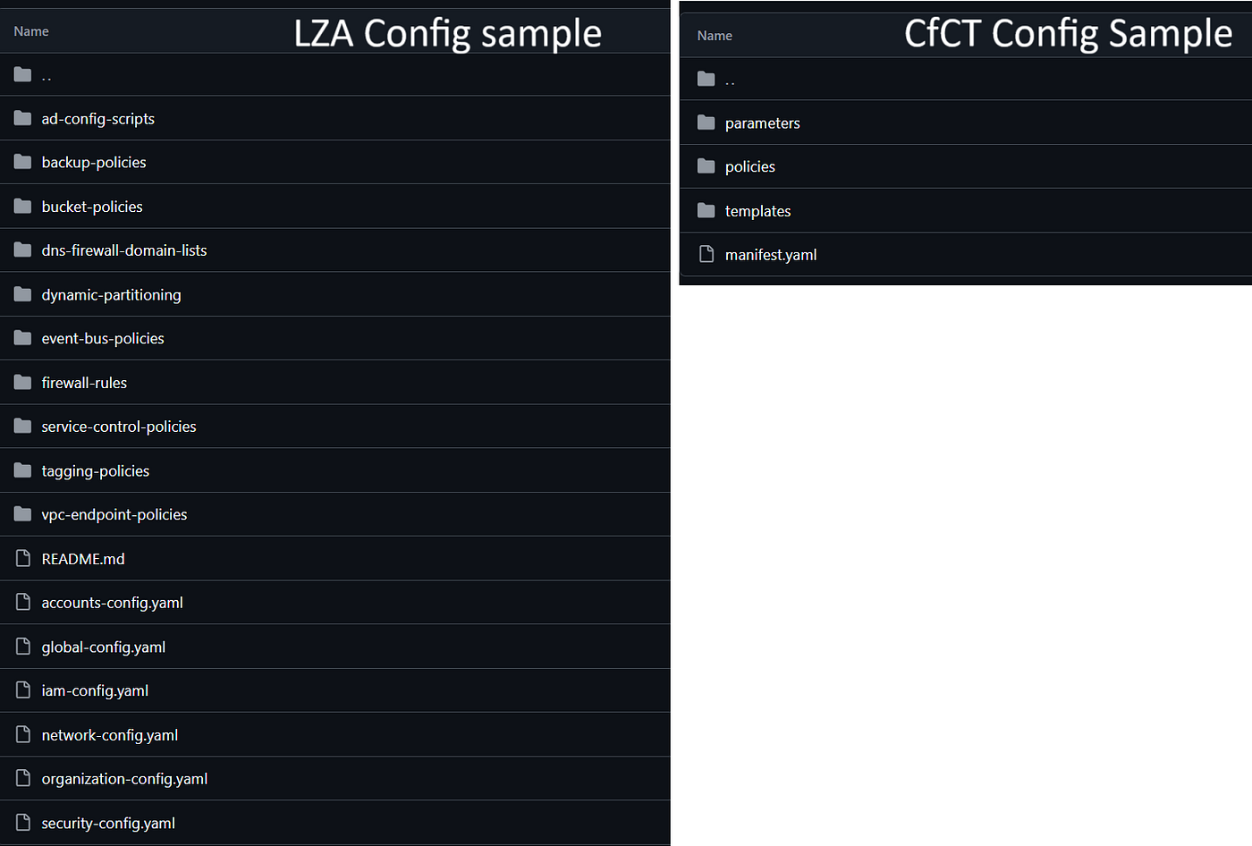Click the backup-policies folder icon

pyautogui.click(x=23, y=162)
